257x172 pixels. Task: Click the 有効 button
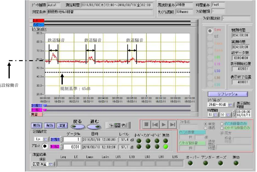pyautogui.click(x=50, y=126)
